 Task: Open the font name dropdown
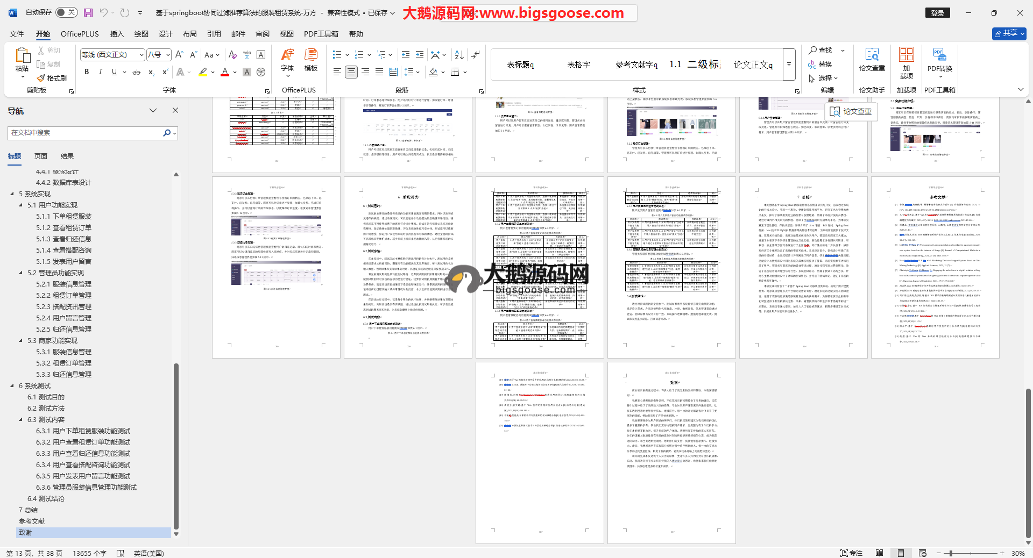[x=141, y=55]
